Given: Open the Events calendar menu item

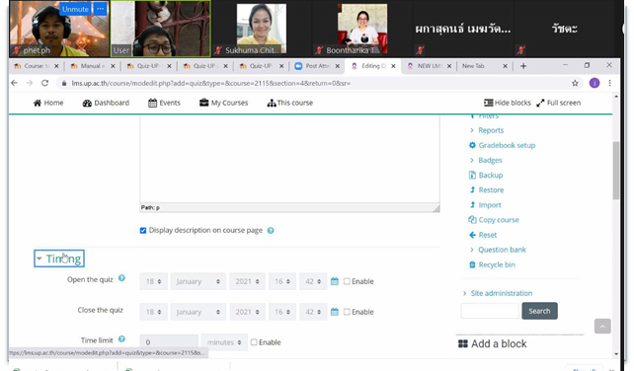Looking at the screenshot, I should (x=164, y=103).
